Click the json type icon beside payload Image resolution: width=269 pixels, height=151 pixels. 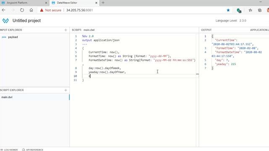[4, 37]
